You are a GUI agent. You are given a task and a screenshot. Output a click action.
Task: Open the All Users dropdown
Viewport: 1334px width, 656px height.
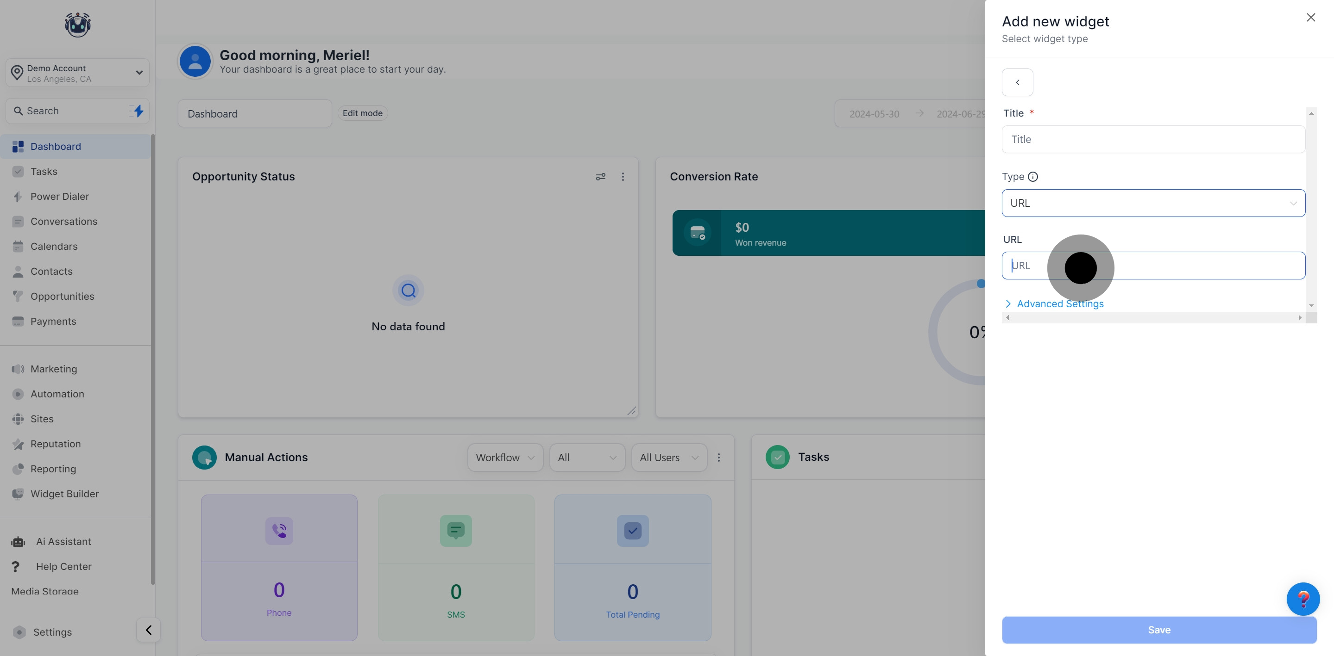click(x=668, y=458)
